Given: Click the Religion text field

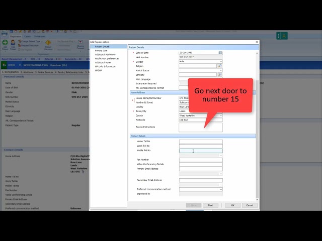Looking at the screenshot, I should click(198, 66).
